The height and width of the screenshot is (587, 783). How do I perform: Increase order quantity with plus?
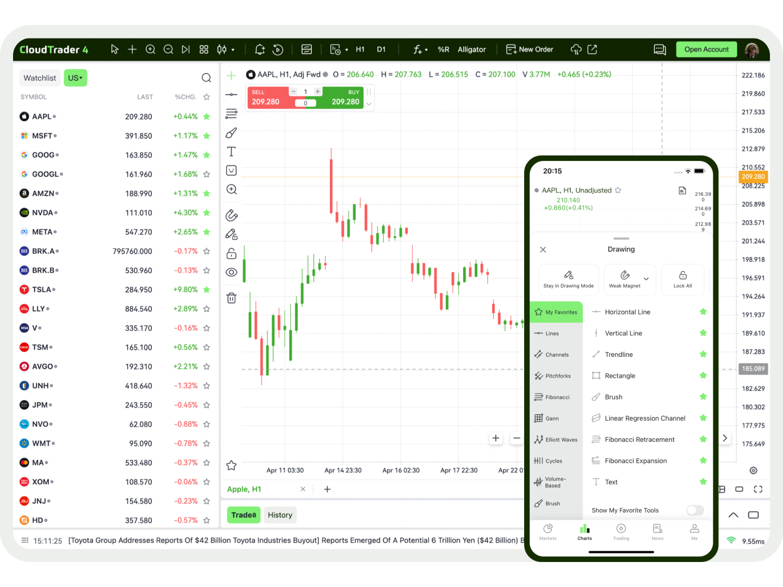(x=318, y=91)
